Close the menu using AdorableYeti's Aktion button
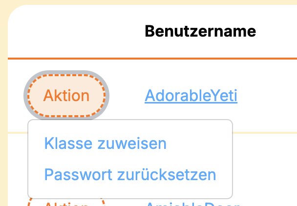 66,96
